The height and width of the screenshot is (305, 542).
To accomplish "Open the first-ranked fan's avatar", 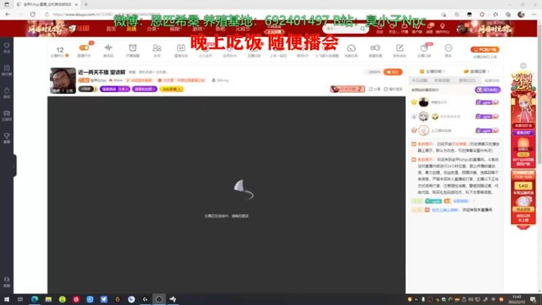I will pos(423,102).
